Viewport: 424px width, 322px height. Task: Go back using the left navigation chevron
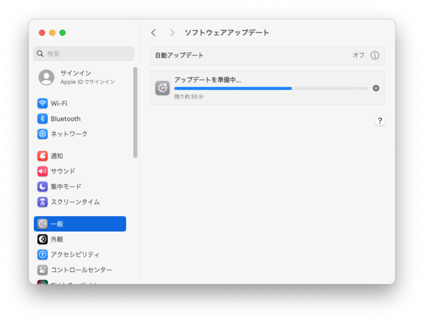(x=154, y=32)
